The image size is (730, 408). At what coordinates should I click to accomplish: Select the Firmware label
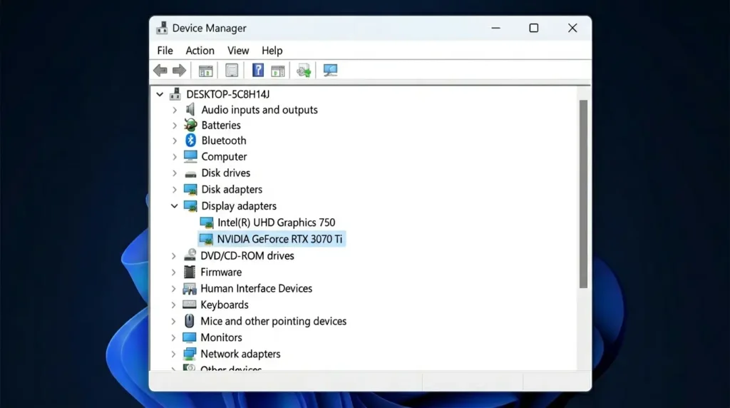221,272
